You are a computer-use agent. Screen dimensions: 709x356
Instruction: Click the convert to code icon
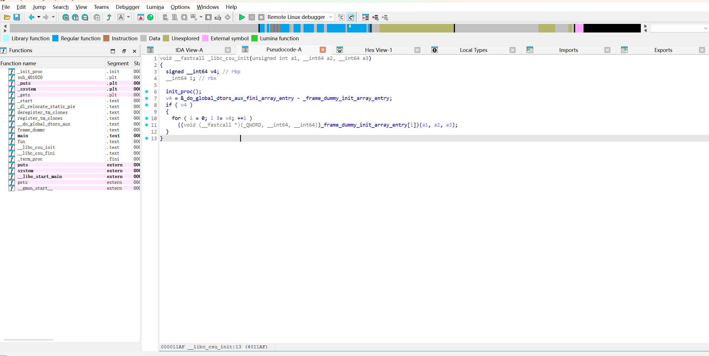166,17
